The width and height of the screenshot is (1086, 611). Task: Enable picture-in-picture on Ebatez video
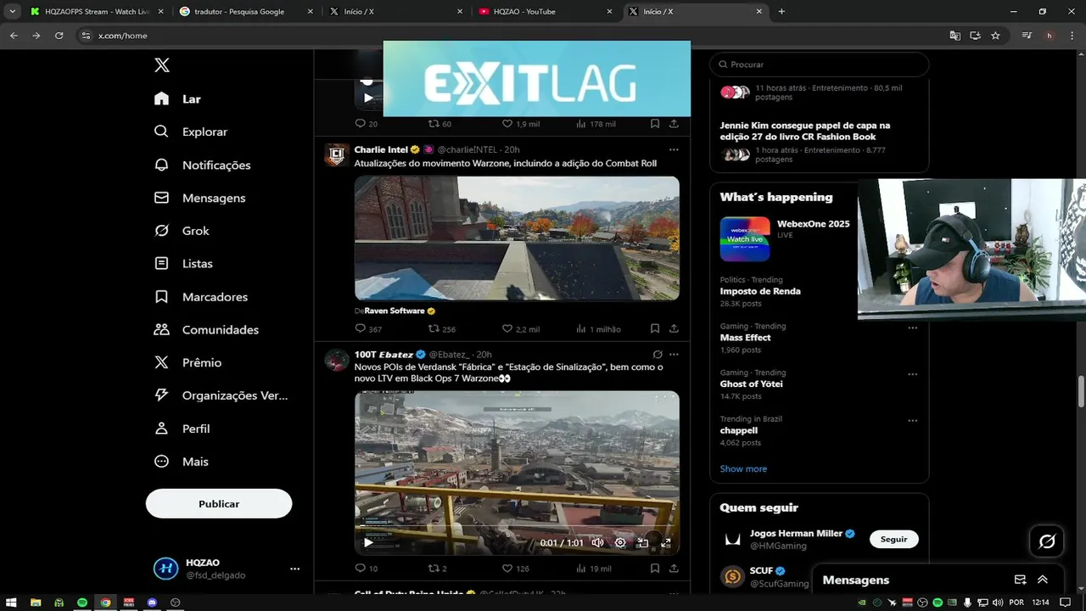(643, 542)
